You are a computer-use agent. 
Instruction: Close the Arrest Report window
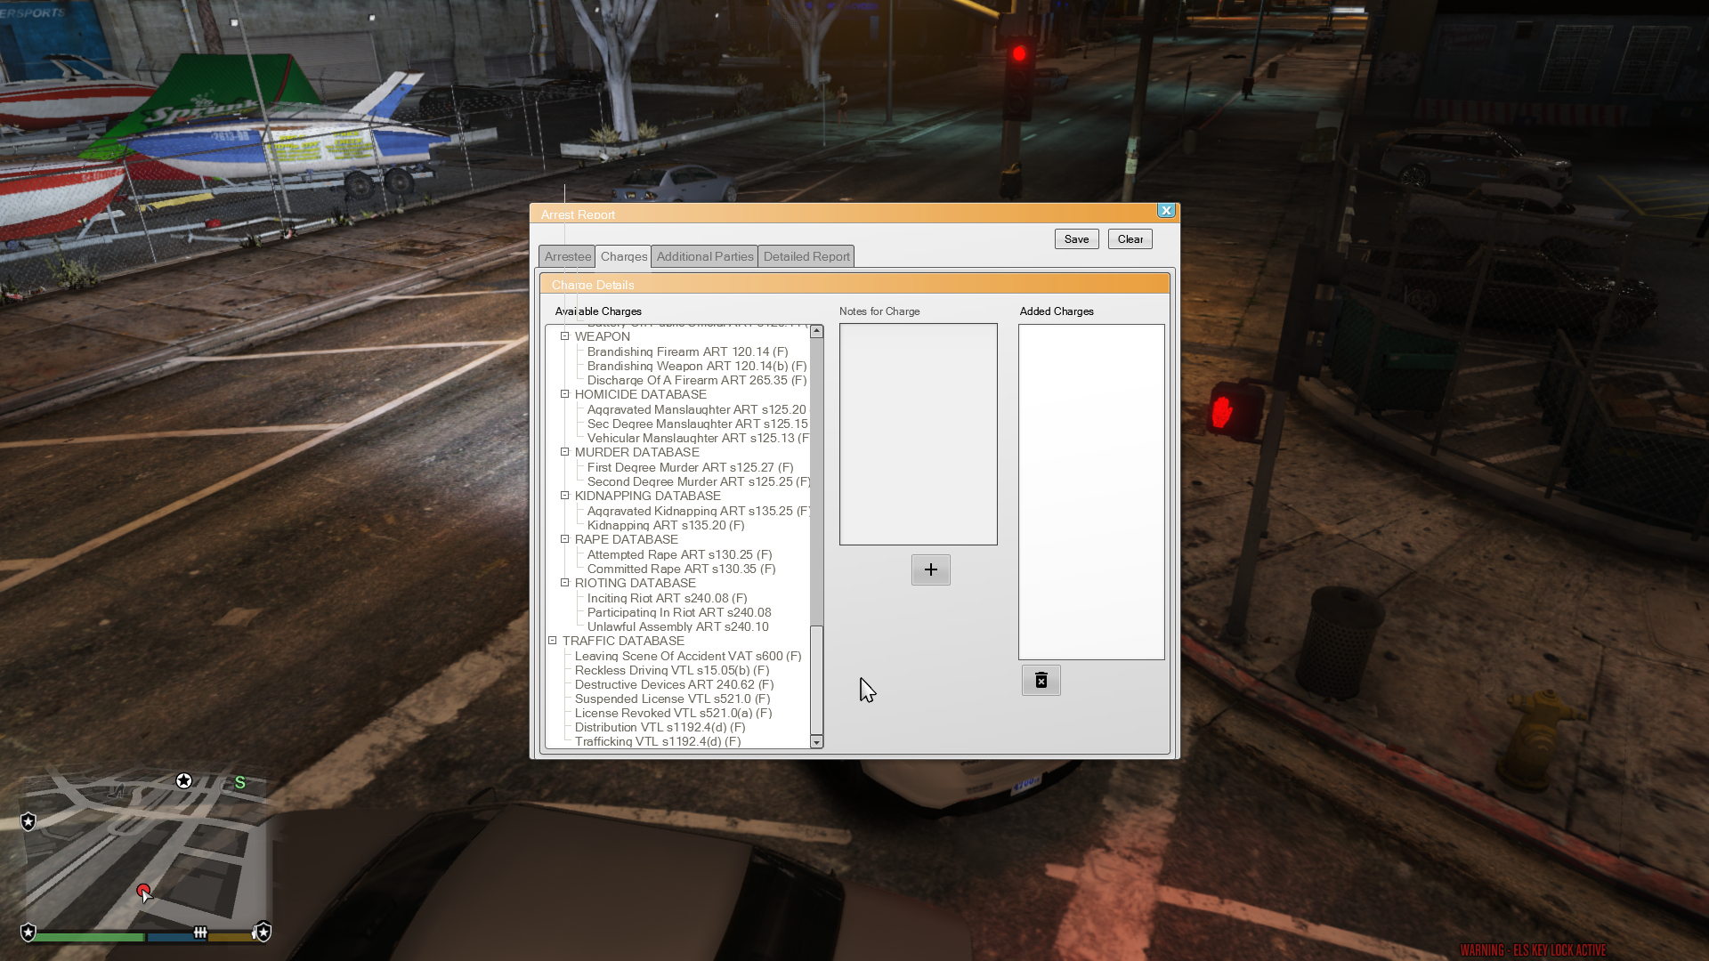point(1166,211)
